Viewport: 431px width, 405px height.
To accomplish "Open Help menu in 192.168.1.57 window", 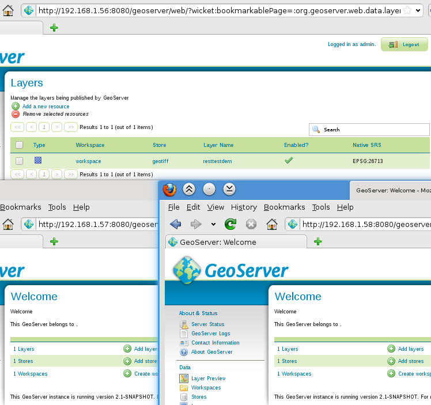I will 81,207.
